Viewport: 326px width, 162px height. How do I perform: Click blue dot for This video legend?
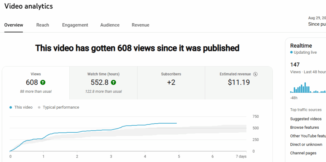coord(11,107)
